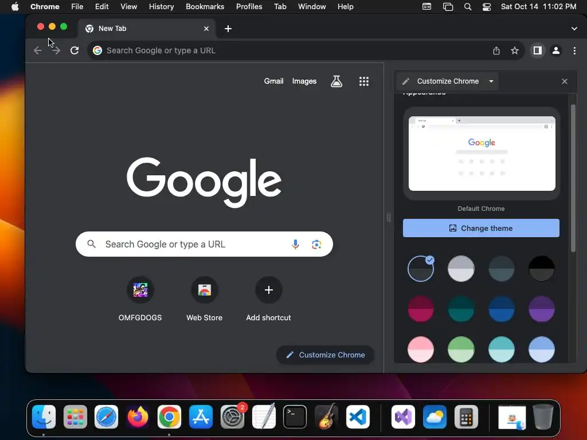
Task: Open the Edit menu
Action: point(101,7)
